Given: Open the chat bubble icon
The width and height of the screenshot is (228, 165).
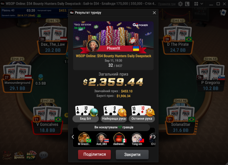Looking at the screenshot, I should click(44, 155).
